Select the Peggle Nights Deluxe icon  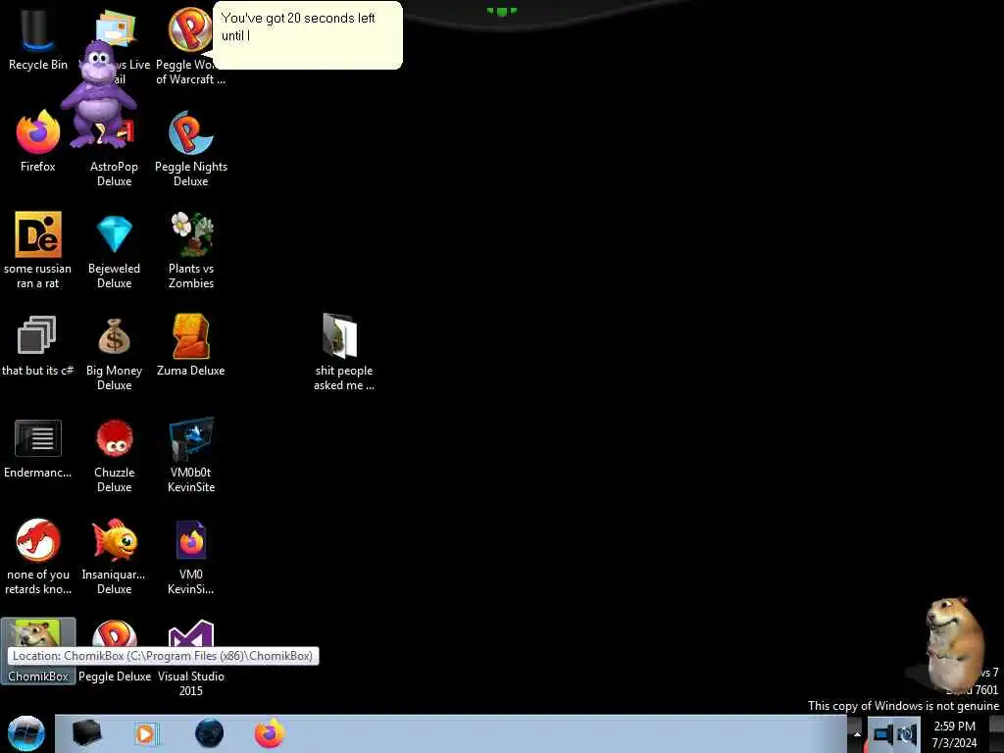[x=191, y=149]
